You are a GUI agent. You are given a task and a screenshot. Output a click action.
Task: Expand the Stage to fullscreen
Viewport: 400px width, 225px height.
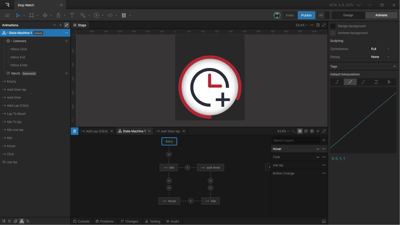(324, 25)
